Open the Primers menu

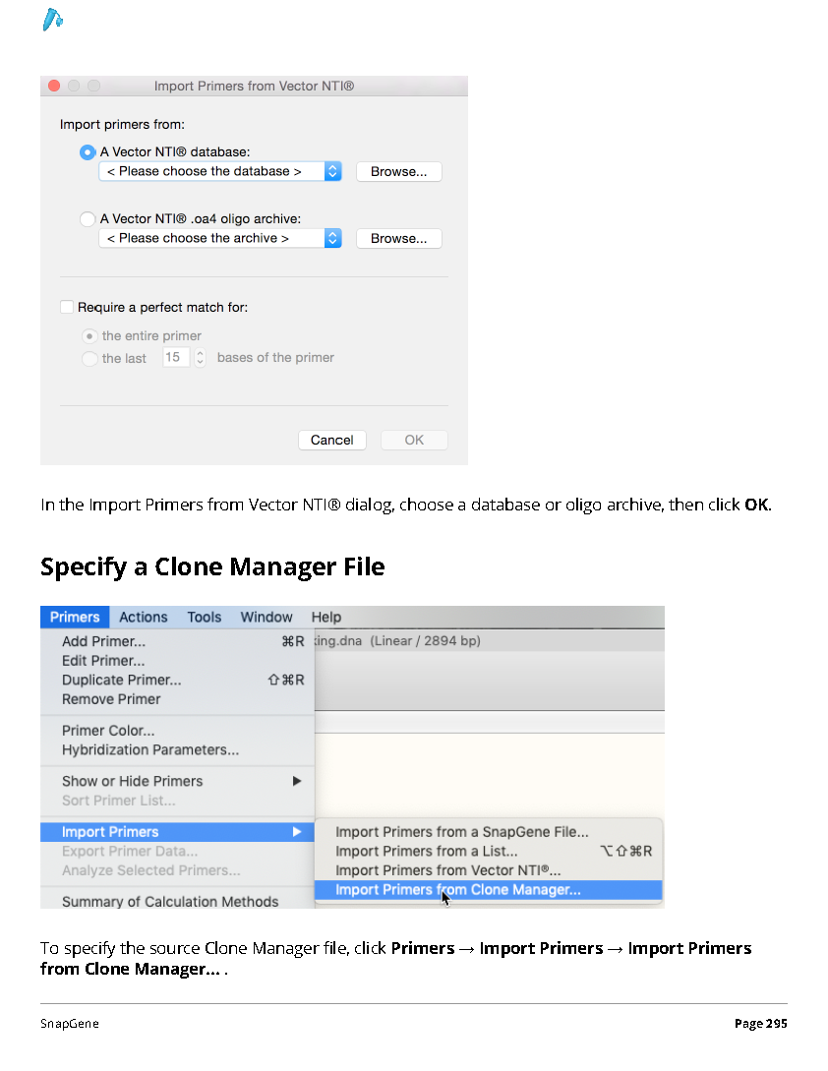[x=75, y=617]
